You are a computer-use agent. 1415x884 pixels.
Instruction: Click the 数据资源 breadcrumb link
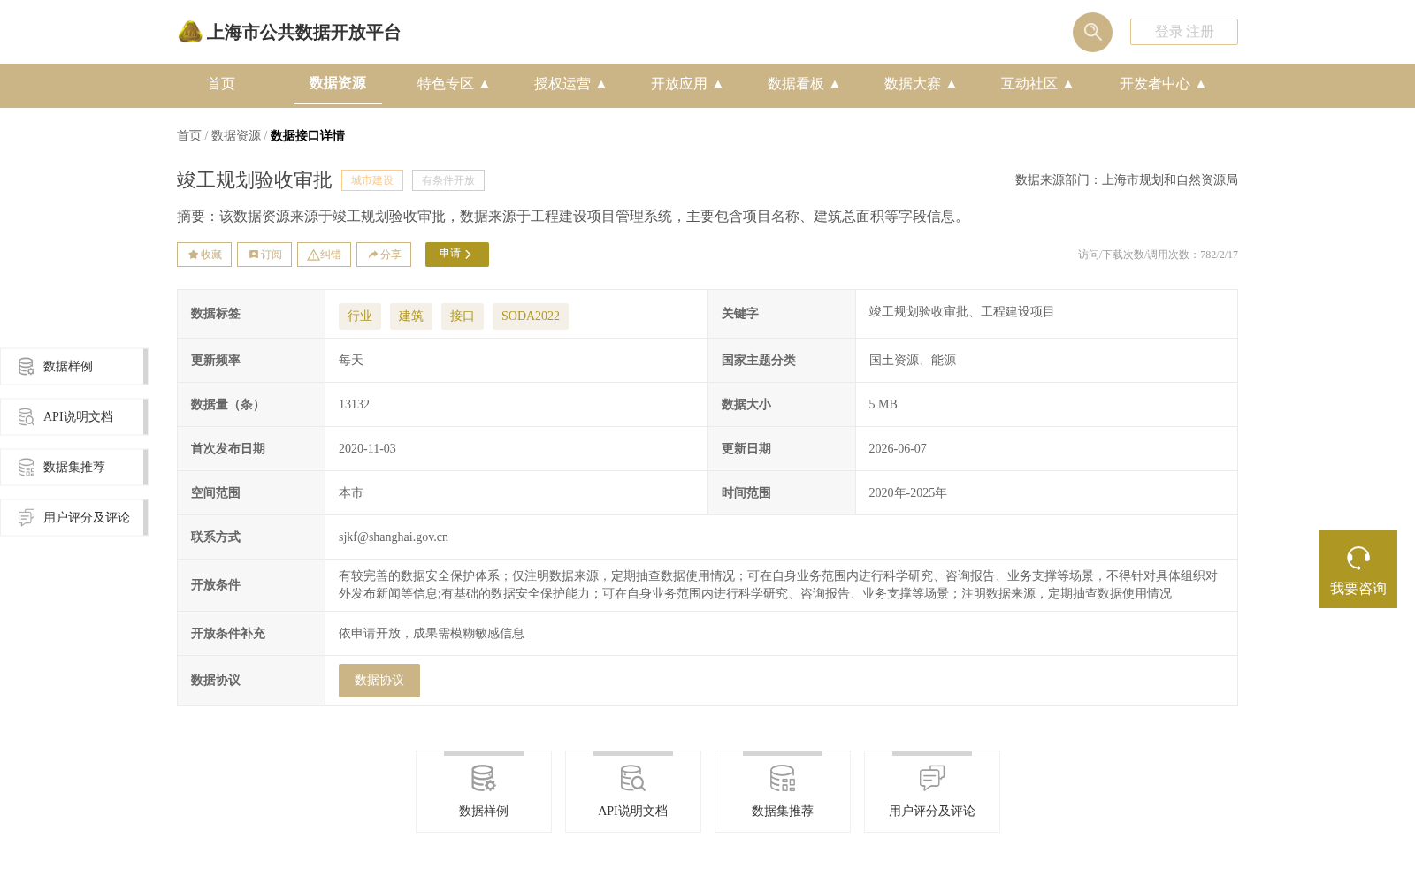point(236,136)
